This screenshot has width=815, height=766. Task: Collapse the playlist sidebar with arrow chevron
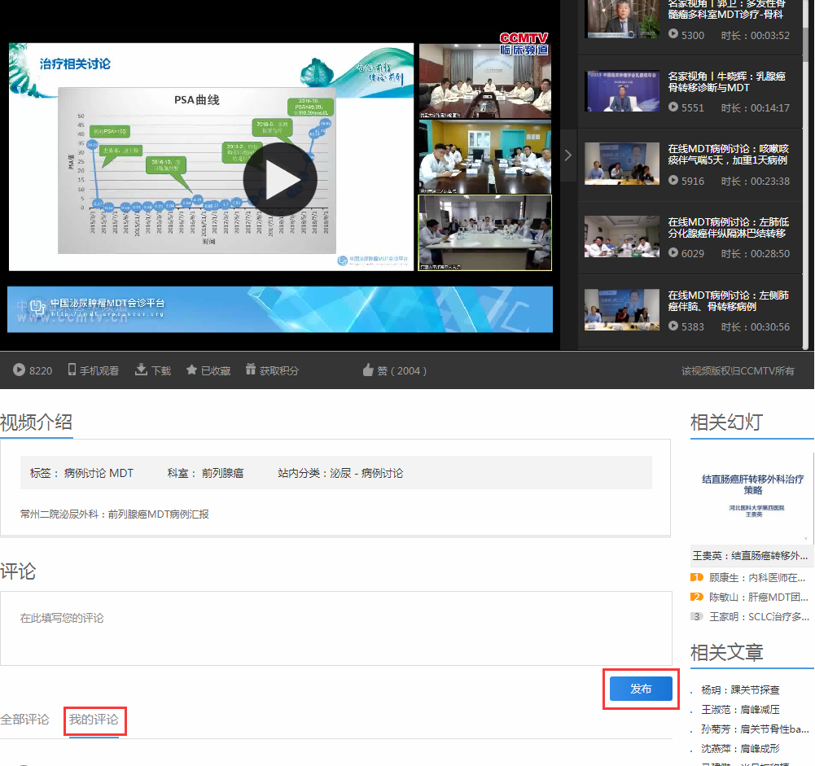pos(568,155)
